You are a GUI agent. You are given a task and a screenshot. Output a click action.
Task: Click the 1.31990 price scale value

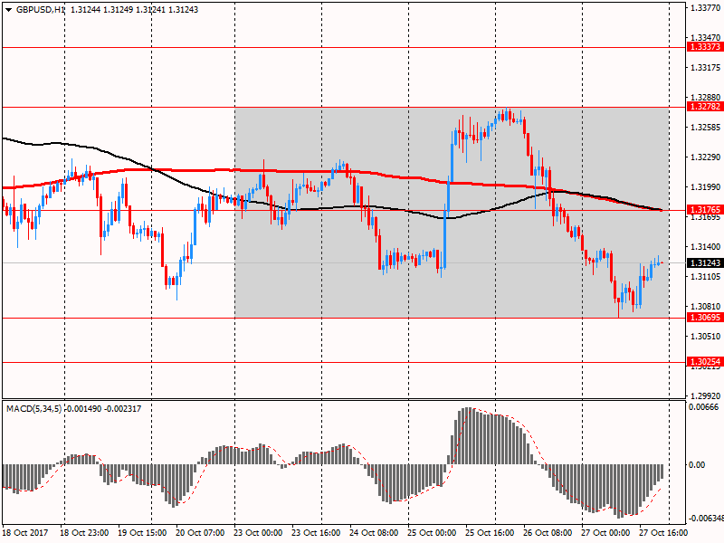pos(706,187)
